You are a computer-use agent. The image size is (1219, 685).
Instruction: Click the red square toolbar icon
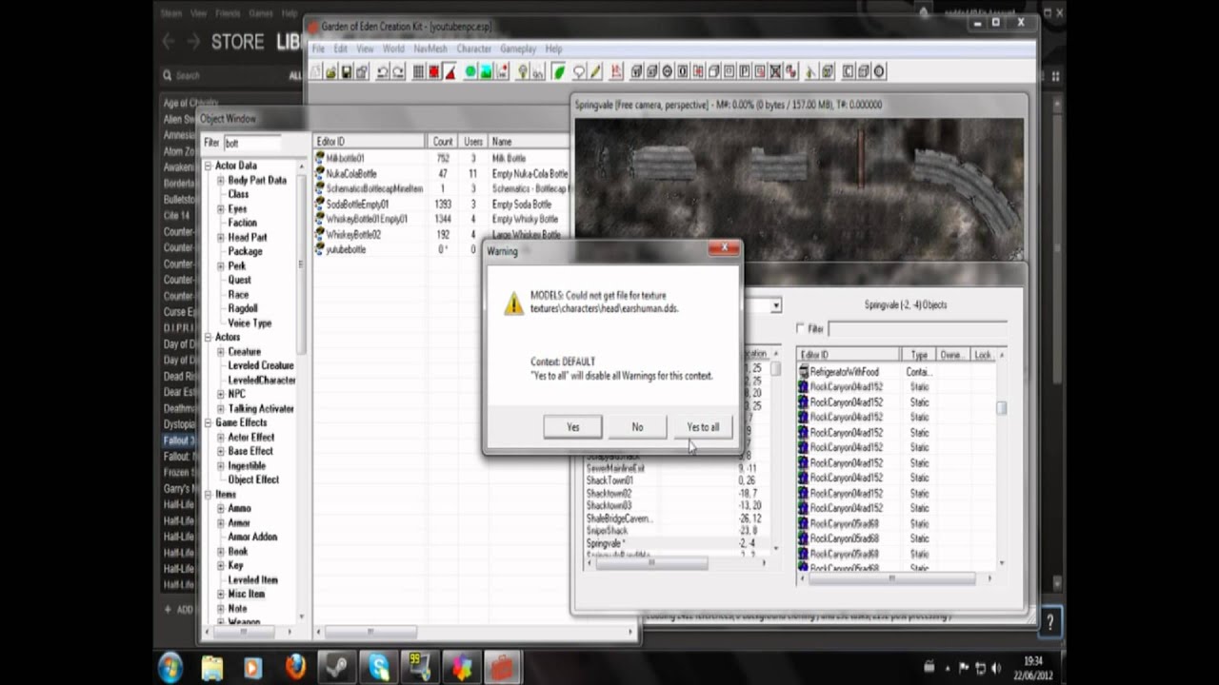click(x=433, y=71)
